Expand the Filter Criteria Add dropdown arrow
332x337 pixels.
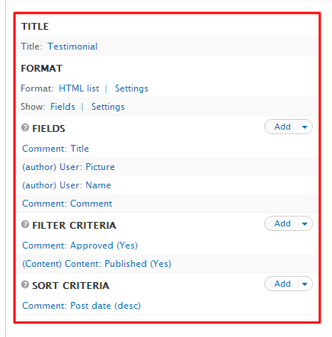click(x=305, y=223)
